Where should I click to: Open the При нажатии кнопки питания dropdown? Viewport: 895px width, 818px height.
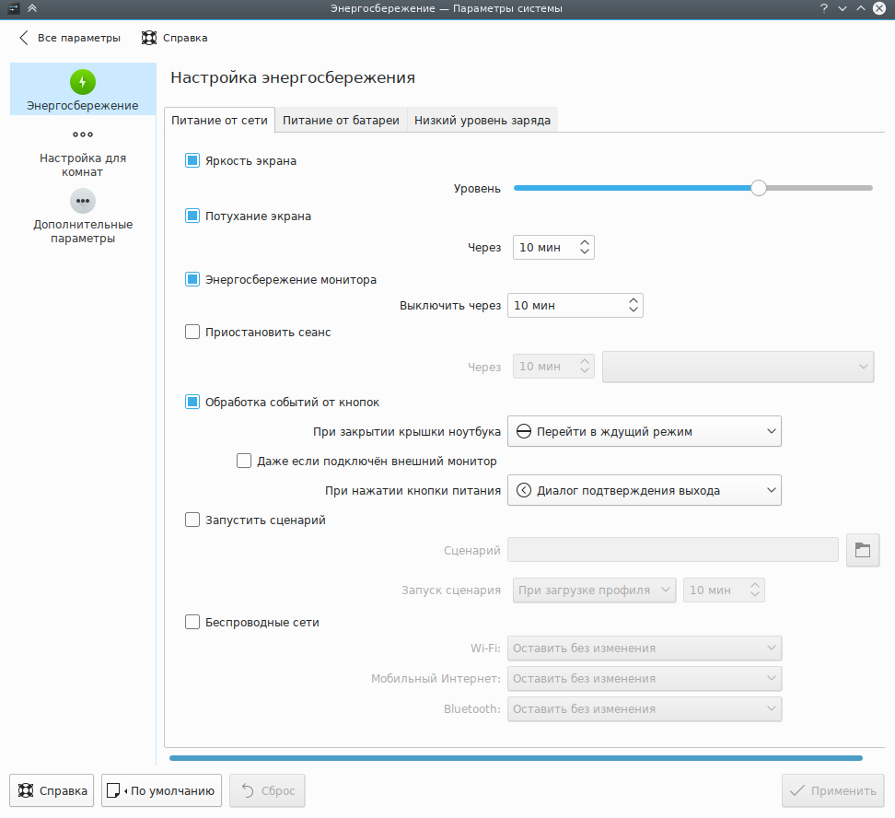pyautogui.click(x=644, y=490)
